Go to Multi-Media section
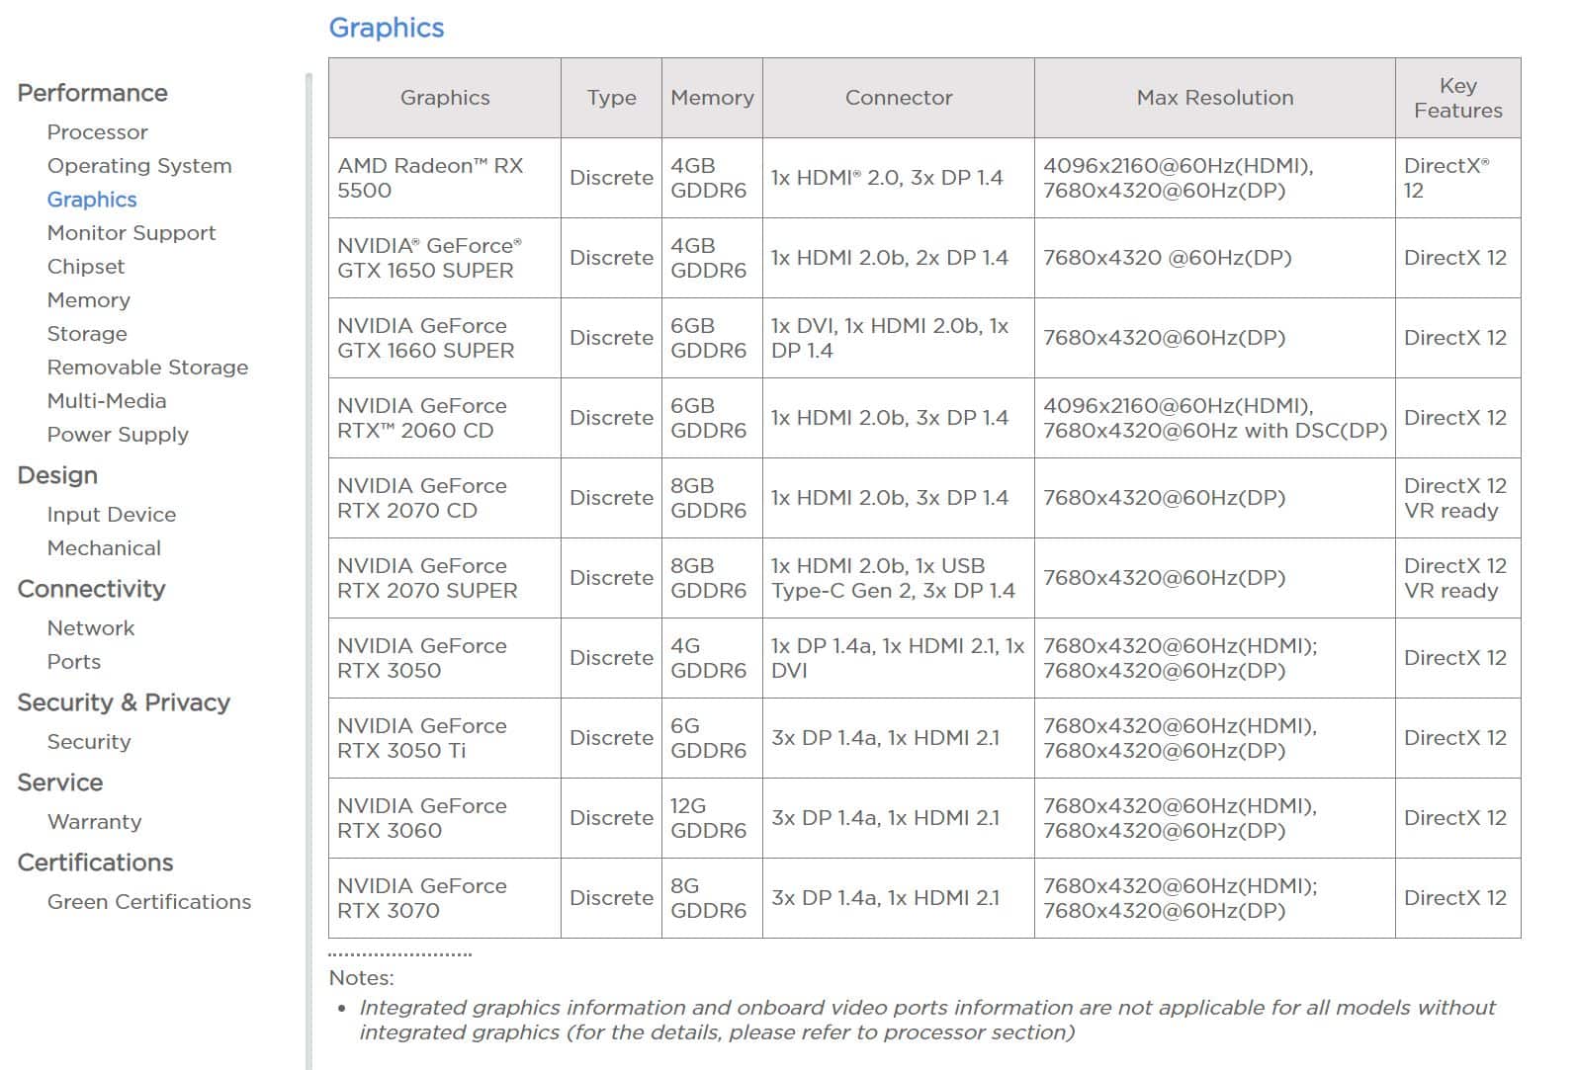This screenshot has width=1578, height=1070. pos(107,401)
